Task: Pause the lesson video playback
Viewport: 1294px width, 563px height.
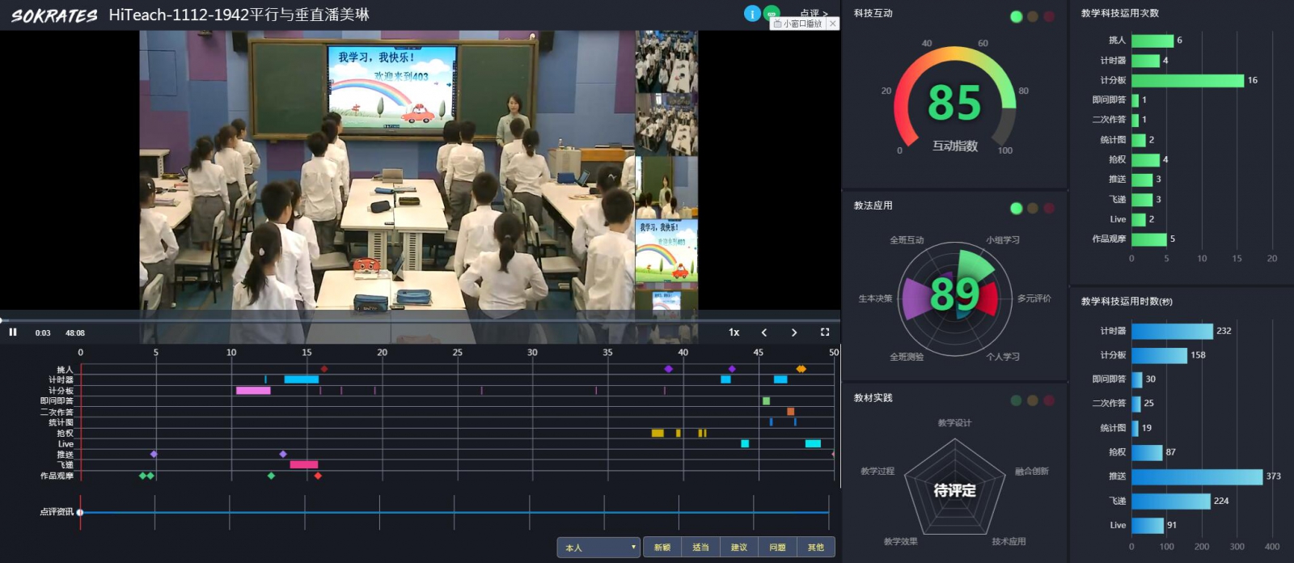Action: (13, 332)
